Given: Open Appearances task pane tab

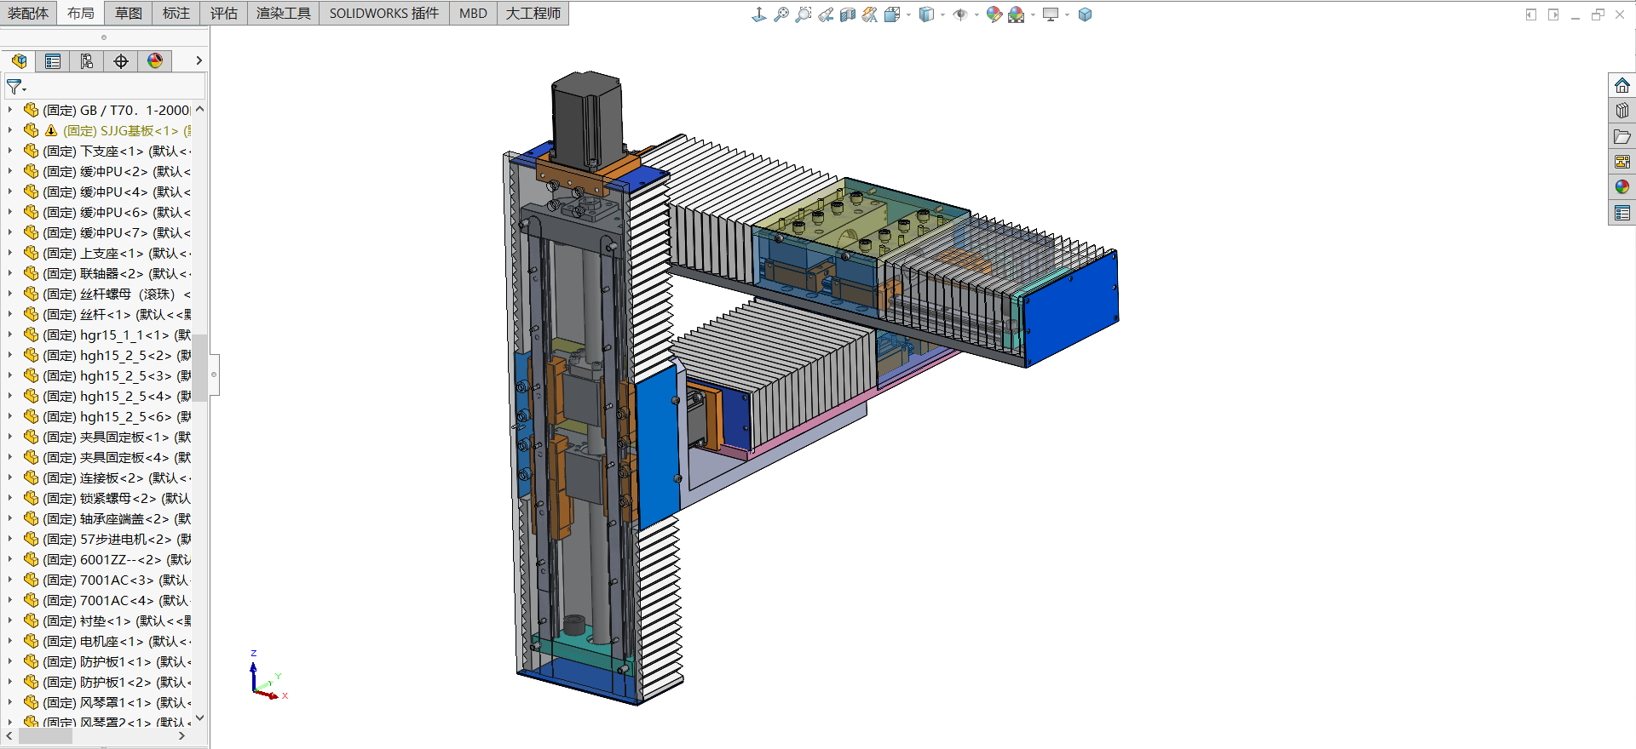Looking at the screenshot, I should (1622, 187).
